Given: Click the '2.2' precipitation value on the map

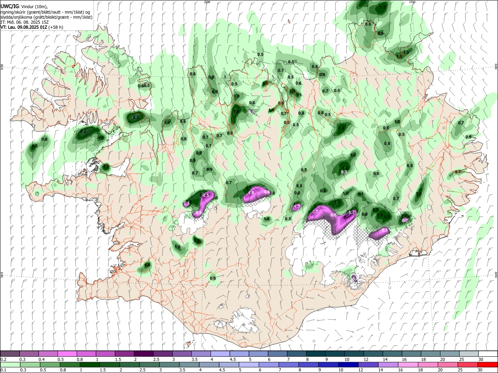Looking at the screenshot, I should pyautogui.click(x=83, y=131).
